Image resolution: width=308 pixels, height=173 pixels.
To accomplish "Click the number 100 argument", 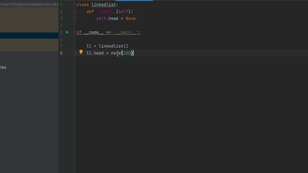I will pos(127,53).
